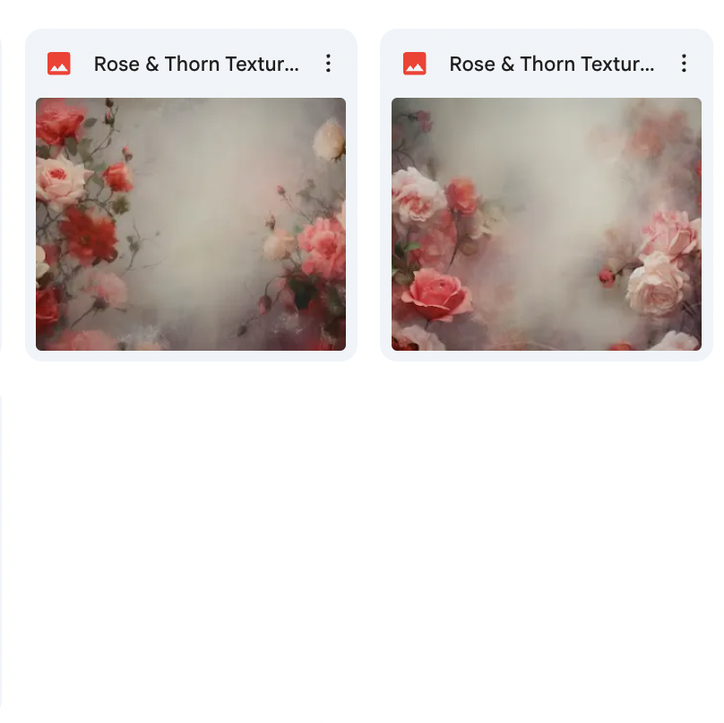The height and width of the screenshot is (723, 724).
Task: Select the left file card header area
Action: (x=191, y=64)
